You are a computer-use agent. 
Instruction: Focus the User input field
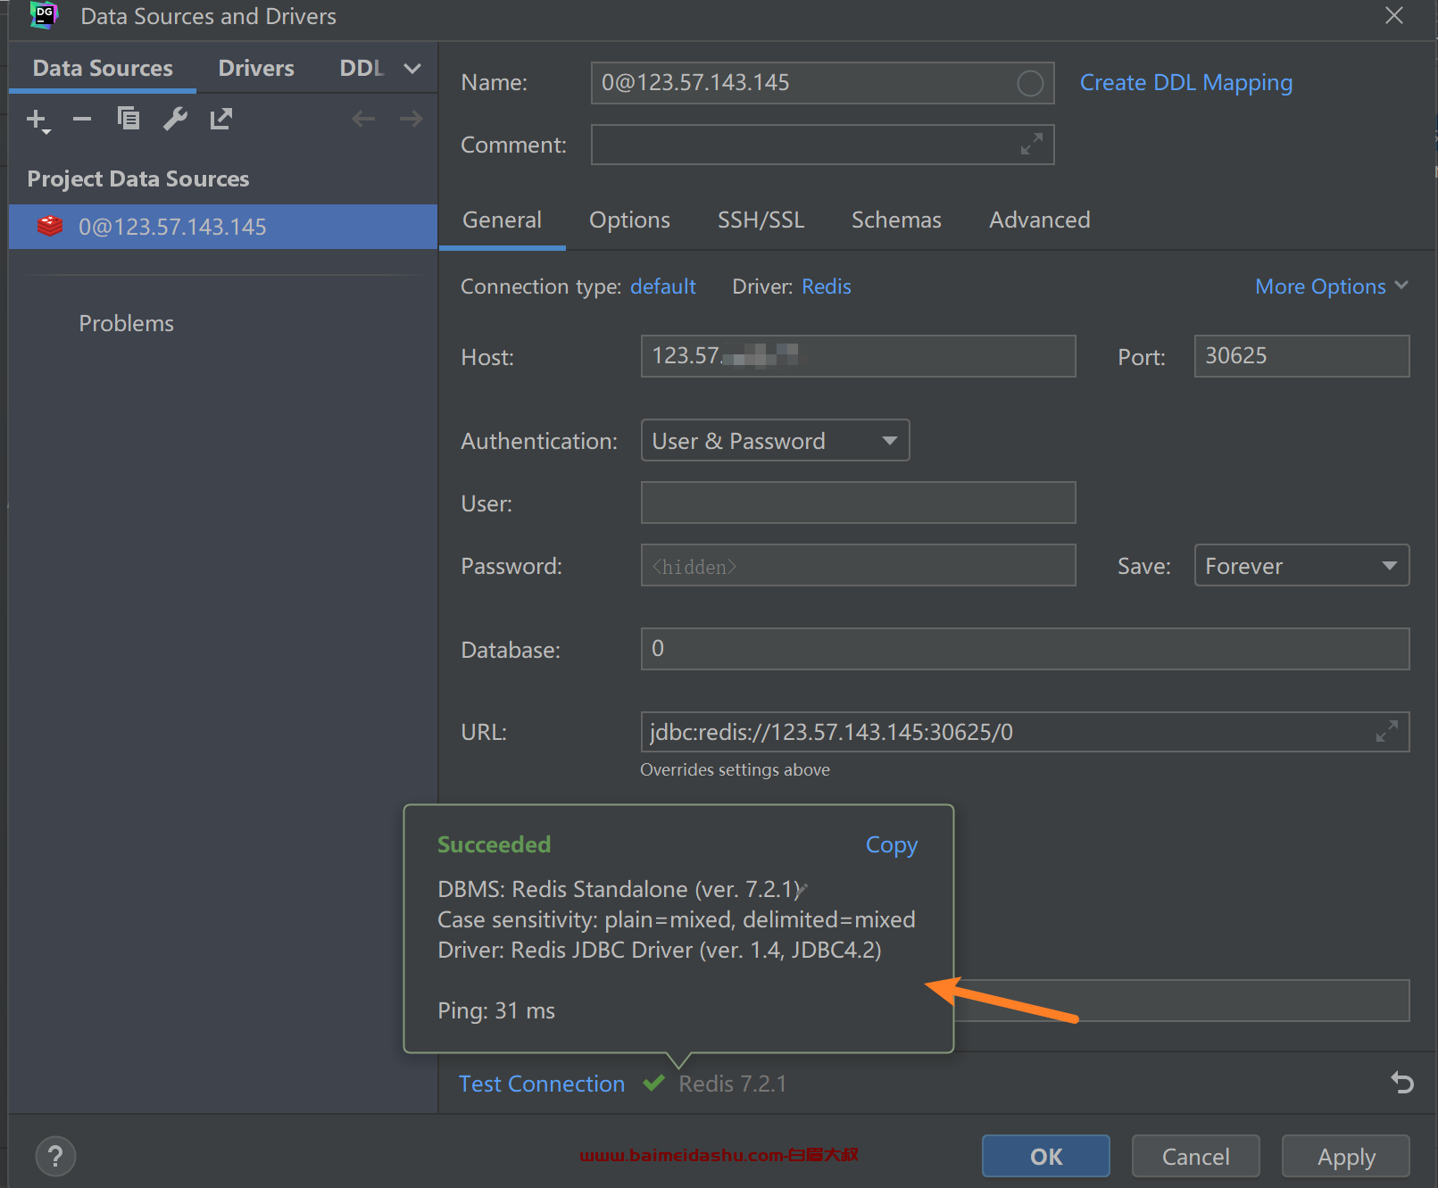(x=858, y=503)
